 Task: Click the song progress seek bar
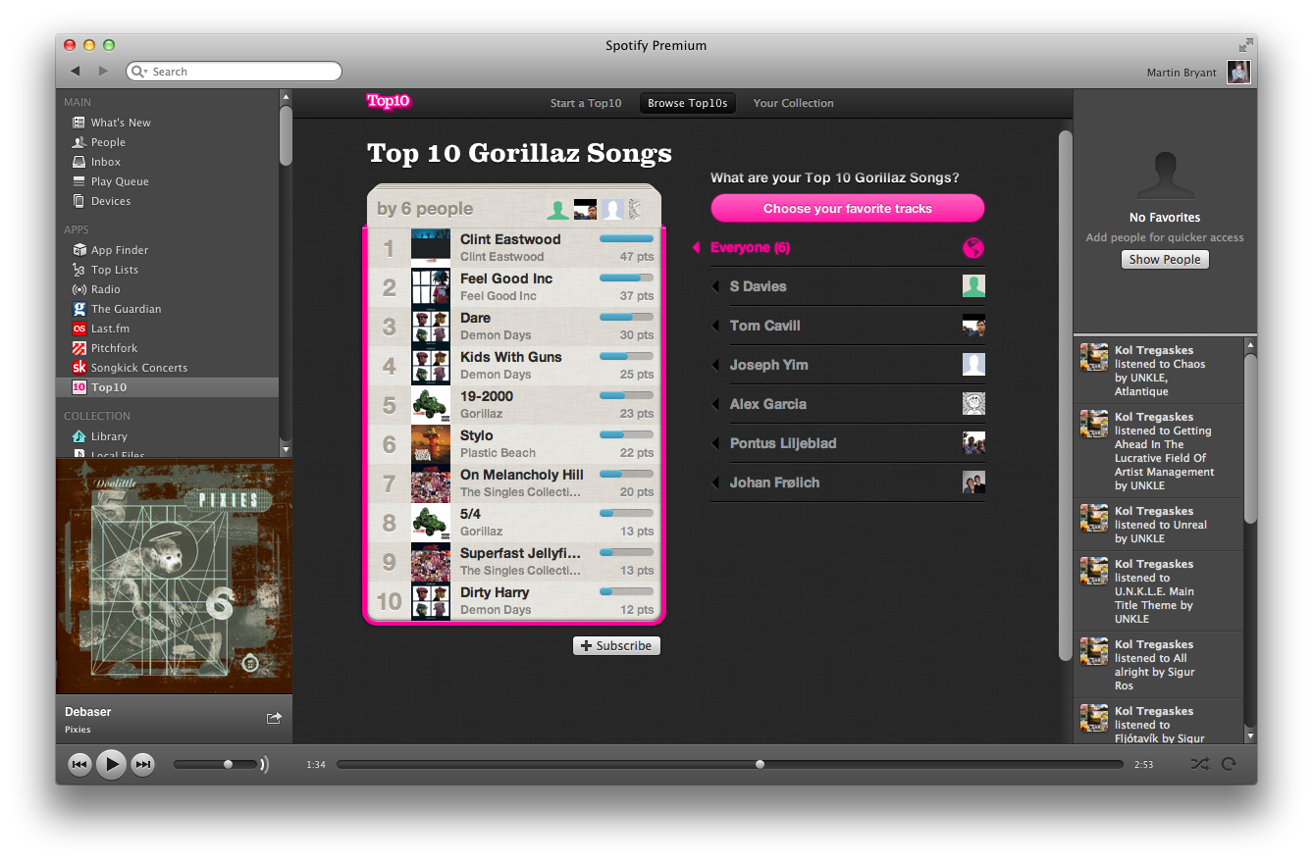[729, 764]
